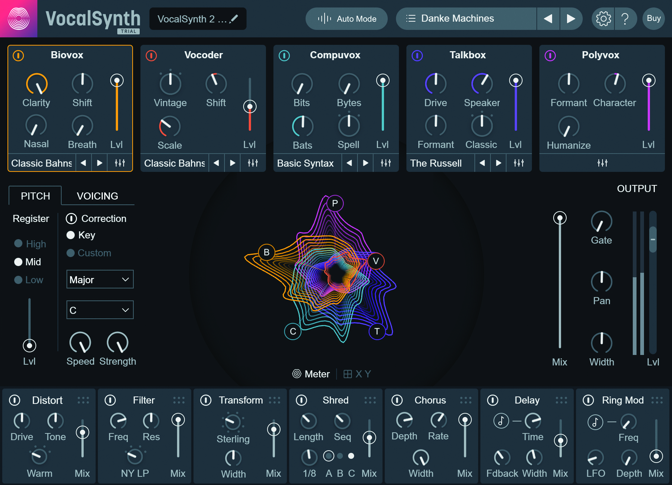Switch to the VOICING tab
This screenshot has width=672, height=485.
pyautogui.click(x=97, y=196)
